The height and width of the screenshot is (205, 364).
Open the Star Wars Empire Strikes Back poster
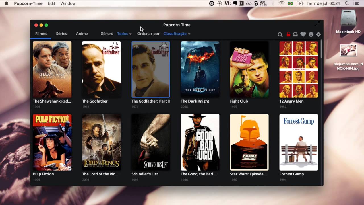click(249, 142)
